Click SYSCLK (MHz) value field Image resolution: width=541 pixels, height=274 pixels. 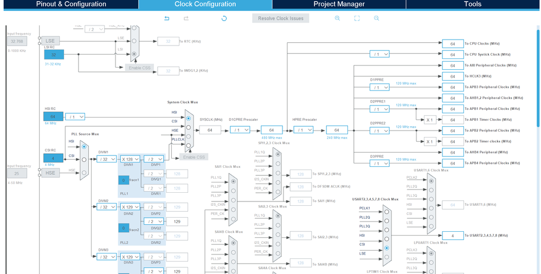pos(210,130)
